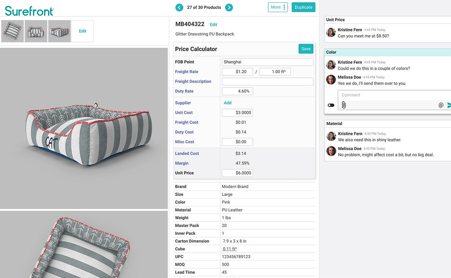Go to the previous product arrow
451x278 pixels.
coord(179,8)
